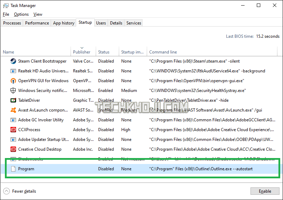Click the Outline.exe --autostart command line

(201, 169)
